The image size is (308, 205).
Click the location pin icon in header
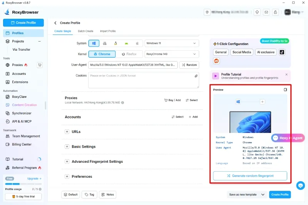[207, 12]
